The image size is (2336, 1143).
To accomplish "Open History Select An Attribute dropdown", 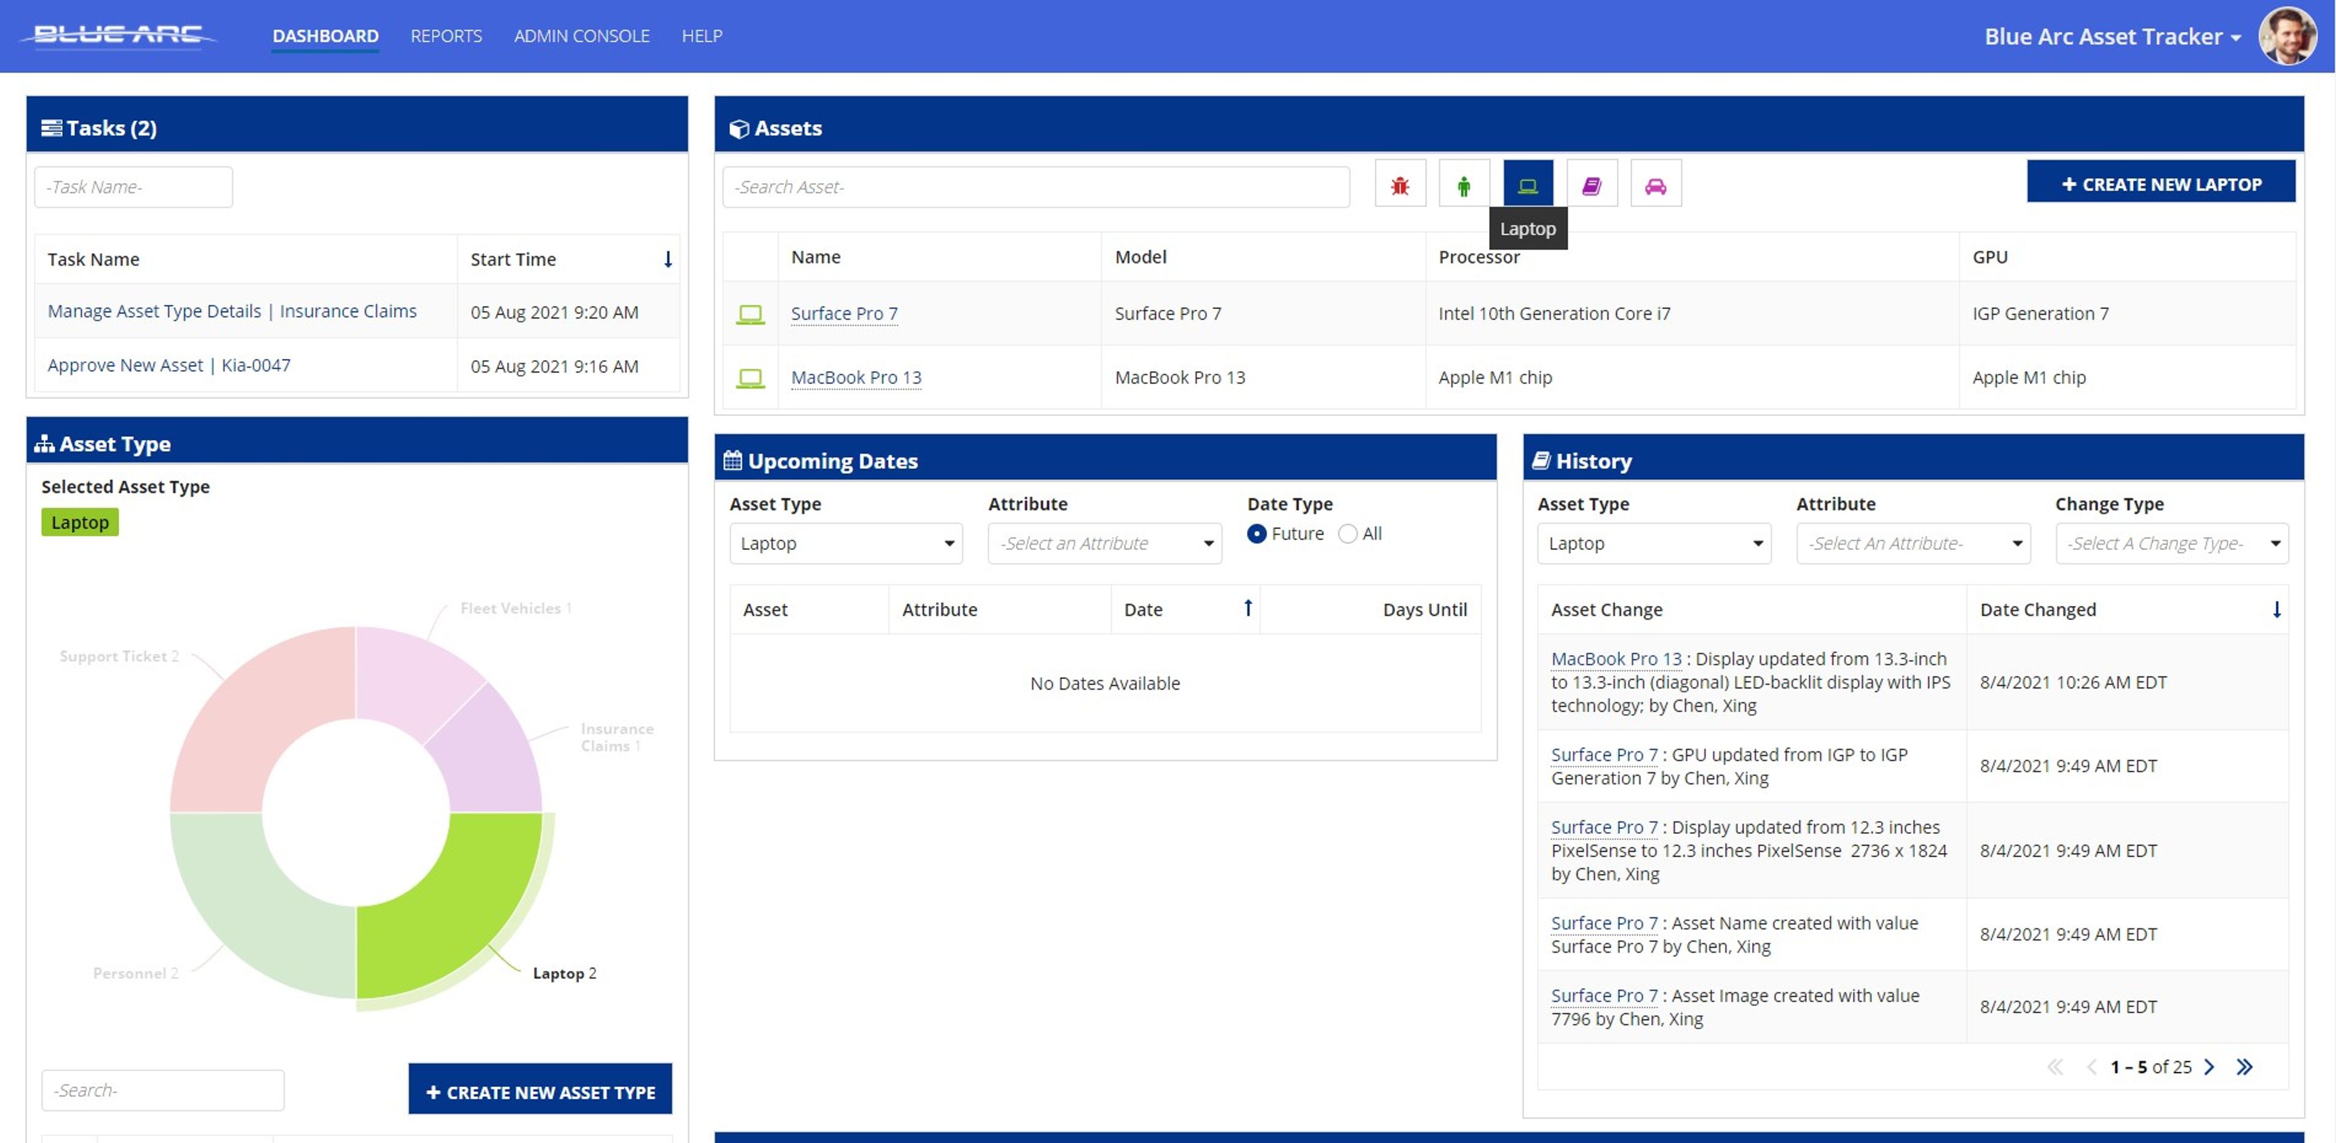I will point(1913,543).
